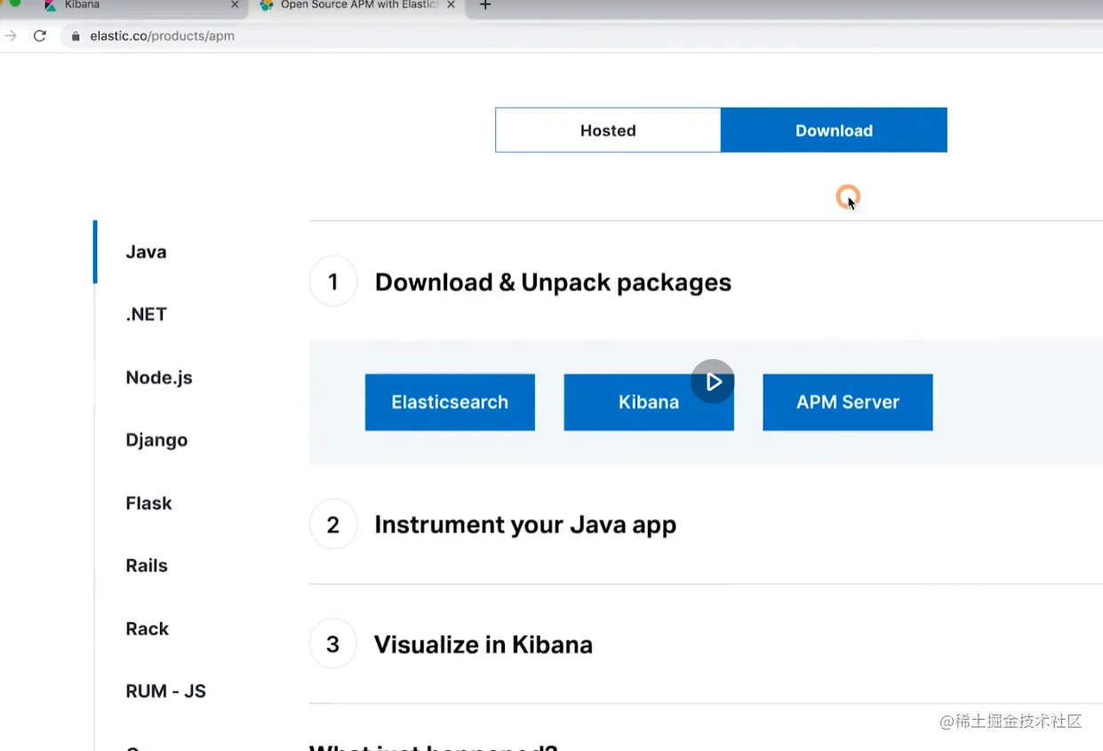Download the APM Server package
Screen dimensions: 1103x751
pyautogui.click(x=848, y=403)
